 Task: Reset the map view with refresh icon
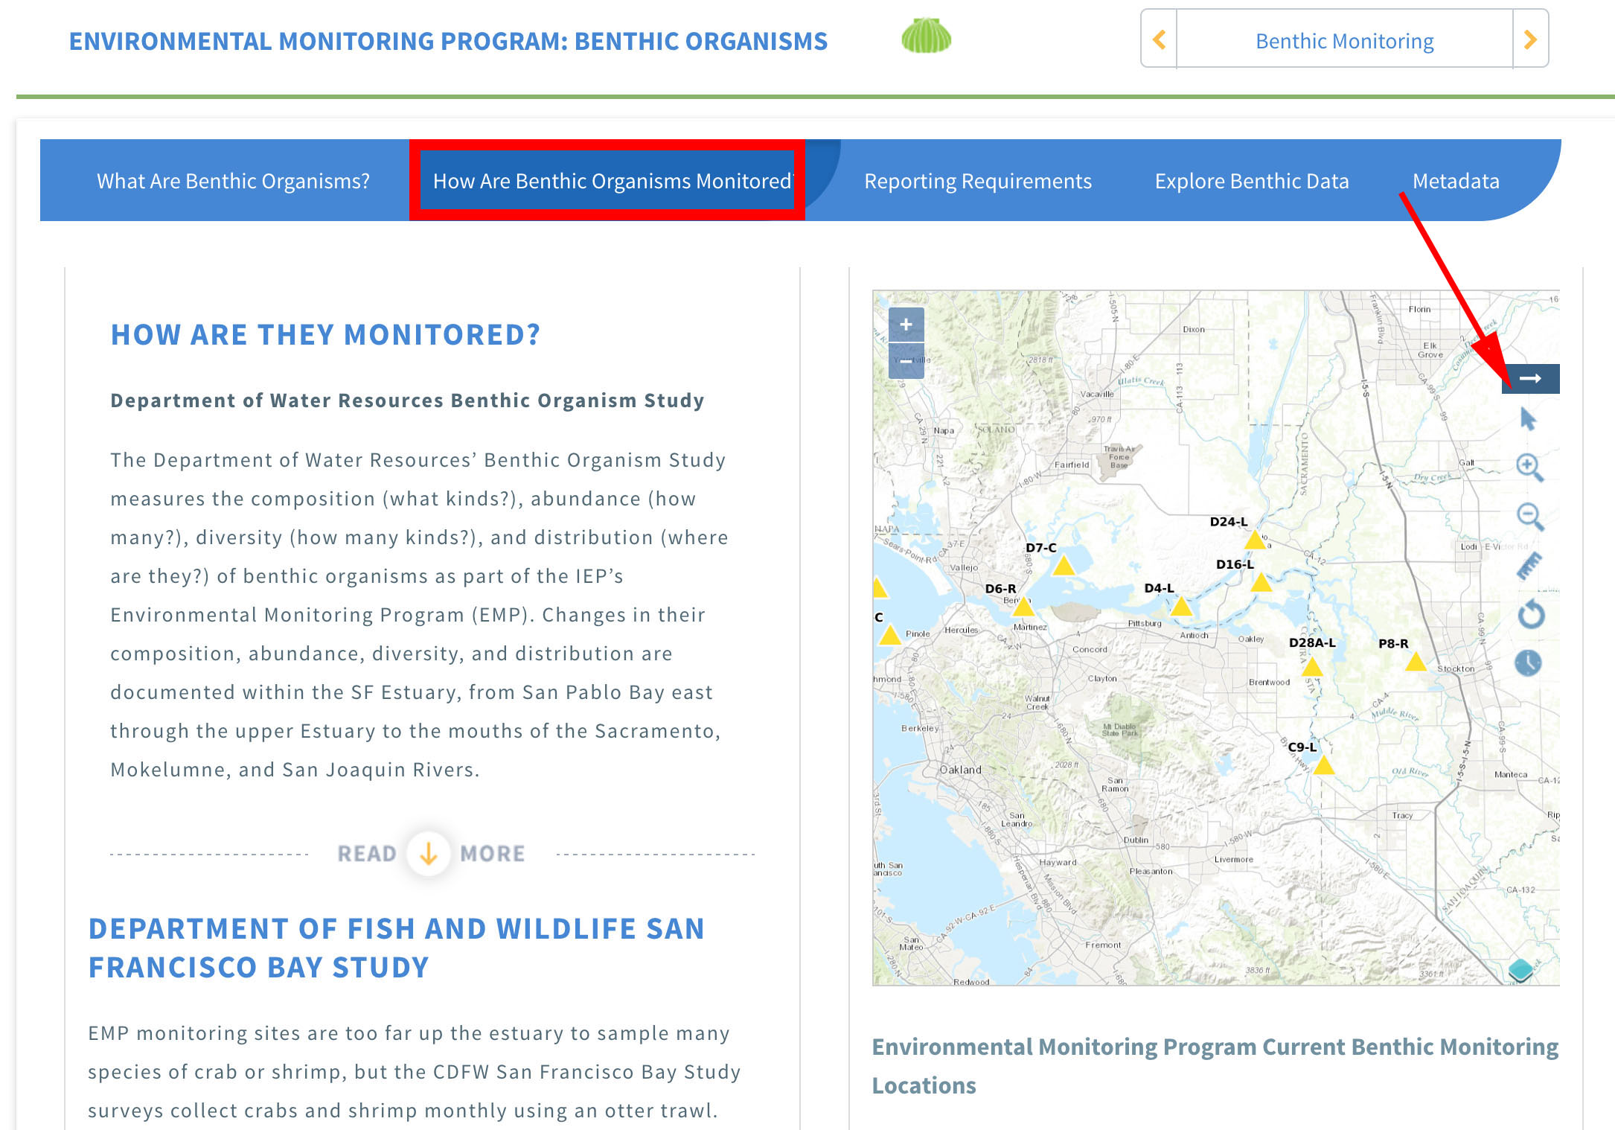pyautogui.click(x=1531, y=614)
